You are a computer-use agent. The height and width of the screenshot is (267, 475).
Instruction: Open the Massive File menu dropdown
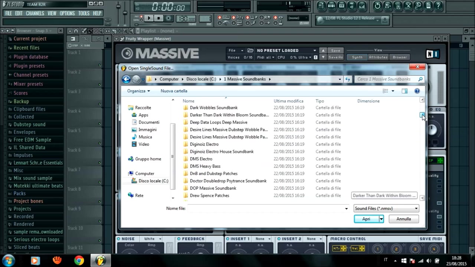coord(236,50)
